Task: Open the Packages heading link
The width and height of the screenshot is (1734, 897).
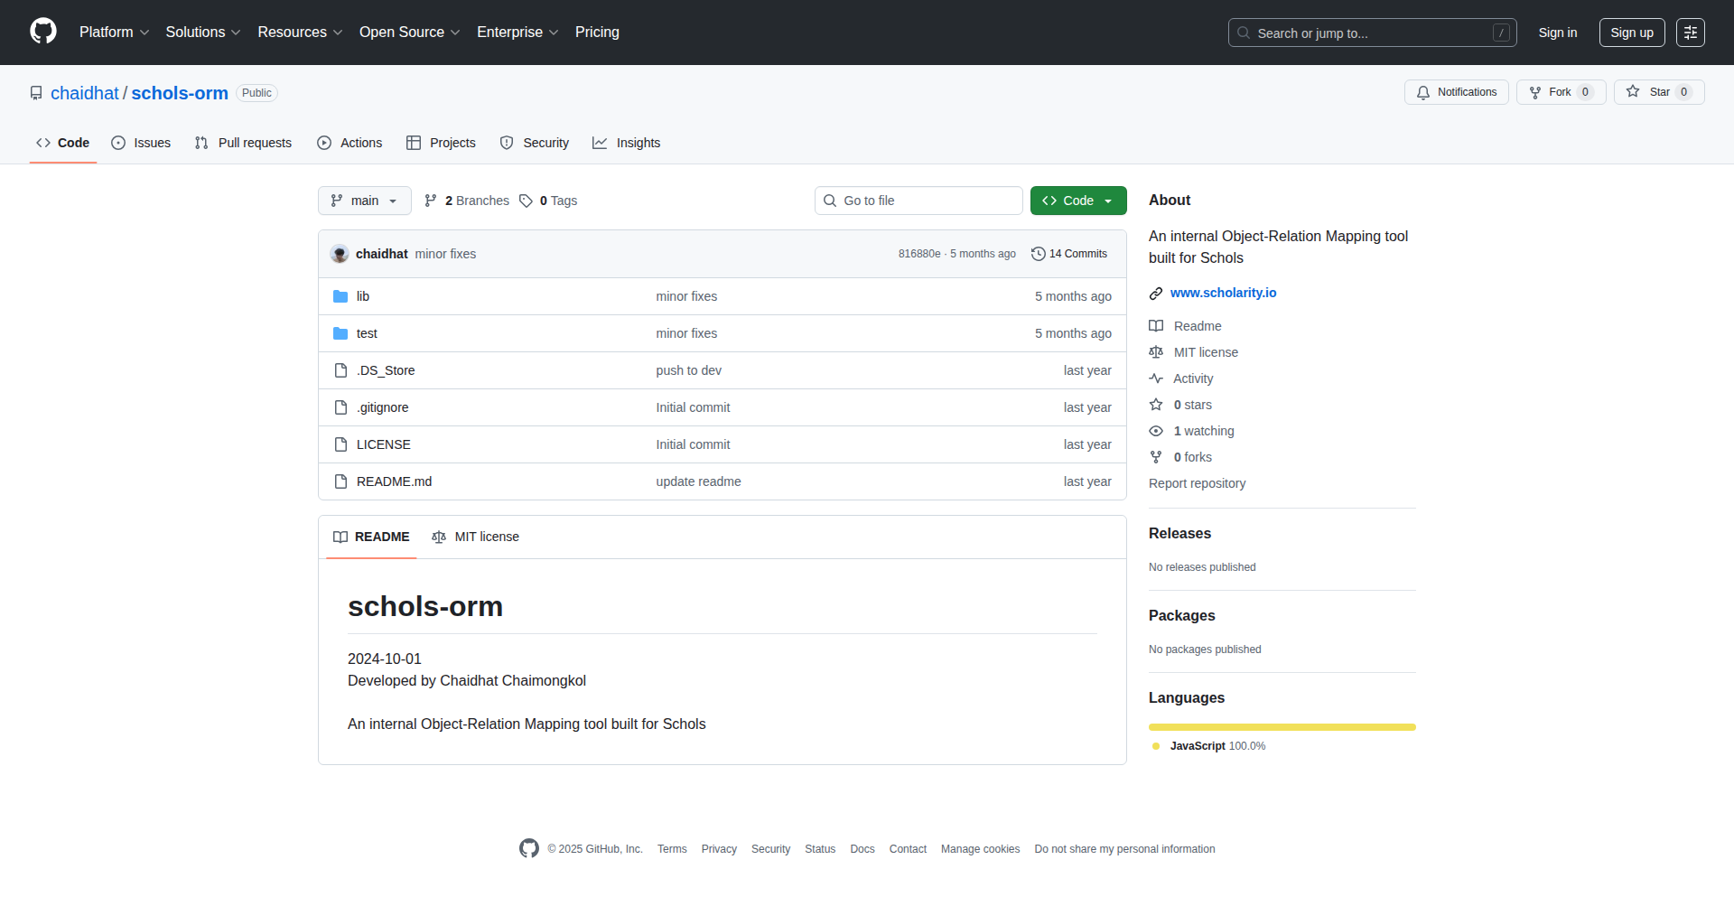Action: 1182,616
